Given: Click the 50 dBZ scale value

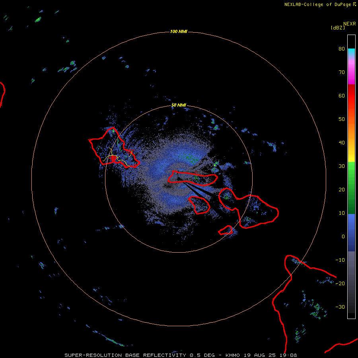Looking at the screenshot, I should pyautogui.click(x=342, y=119).
